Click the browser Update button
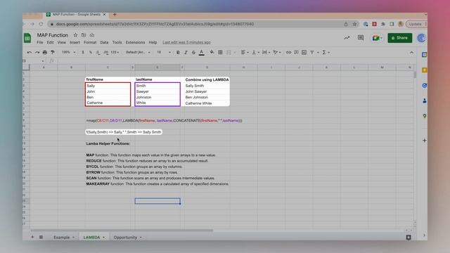 416,24
